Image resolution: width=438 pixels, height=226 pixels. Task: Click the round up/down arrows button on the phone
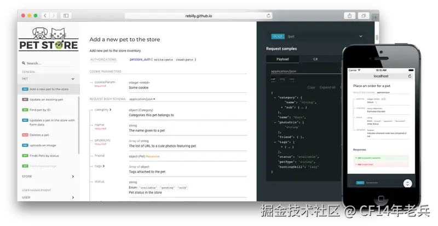(x=407, y=183)
